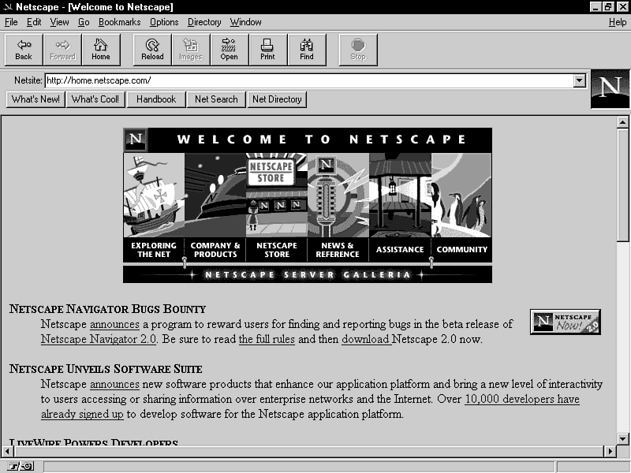Open the full rules link
The height and width of the screenshot is (473, 631).
267,339
